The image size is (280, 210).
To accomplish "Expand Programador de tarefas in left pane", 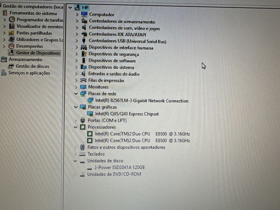I will [5, 20].
